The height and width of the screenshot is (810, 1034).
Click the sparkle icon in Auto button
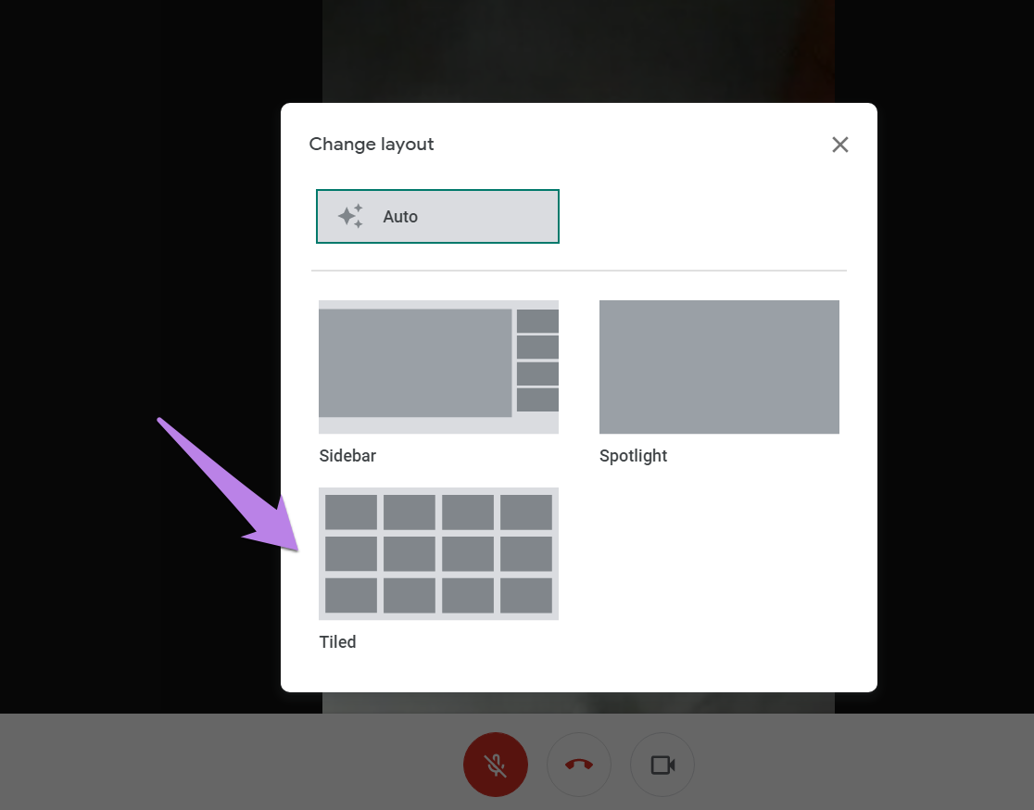(350, 216)
